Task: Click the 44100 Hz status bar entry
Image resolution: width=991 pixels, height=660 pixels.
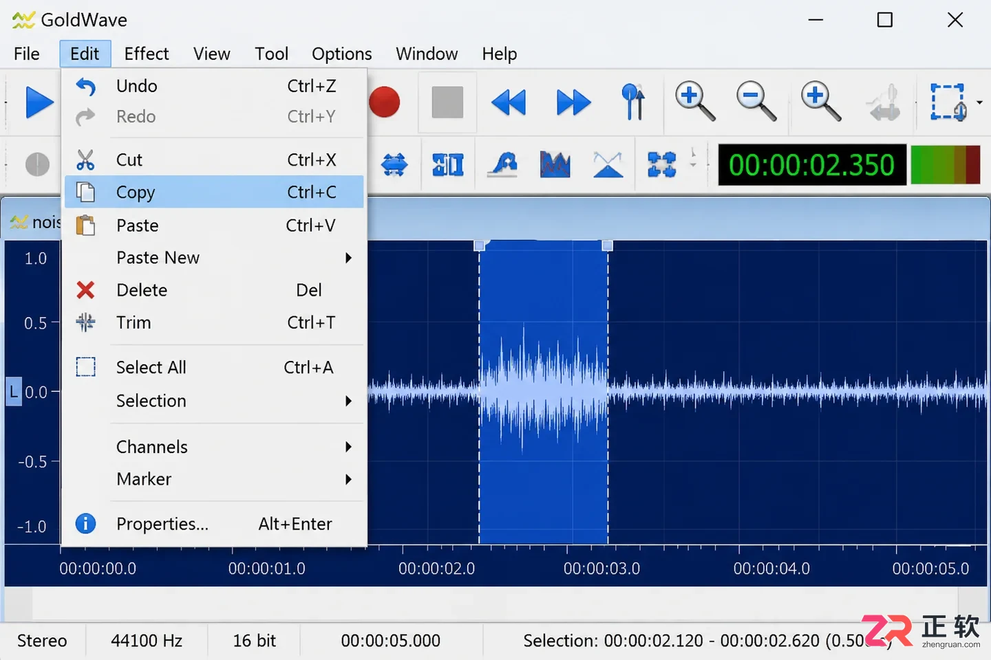Action: pyautogui.click(x=147, y=641)
